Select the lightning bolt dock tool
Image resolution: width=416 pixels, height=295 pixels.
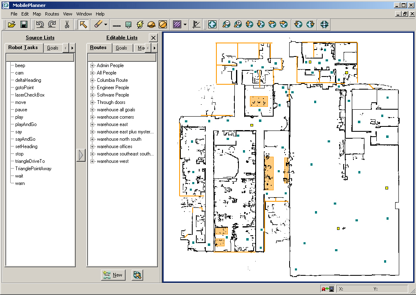coord(140,25)
